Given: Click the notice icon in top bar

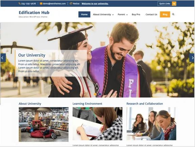Looking at the screenshot, I should tap(71, 3).
